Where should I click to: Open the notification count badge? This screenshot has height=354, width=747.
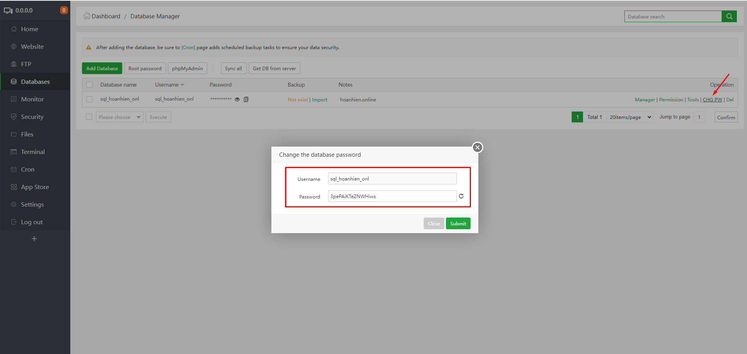(64, 10)
